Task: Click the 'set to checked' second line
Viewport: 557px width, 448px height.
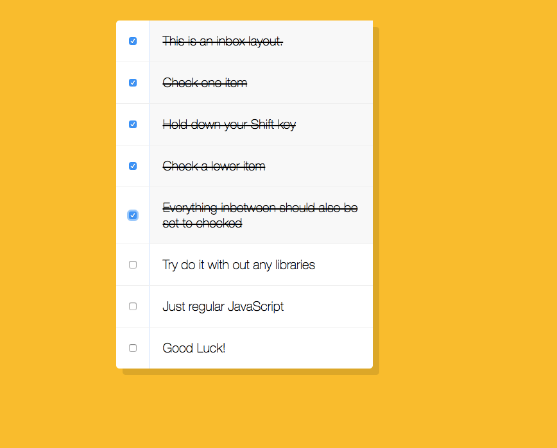Action: 202,224
